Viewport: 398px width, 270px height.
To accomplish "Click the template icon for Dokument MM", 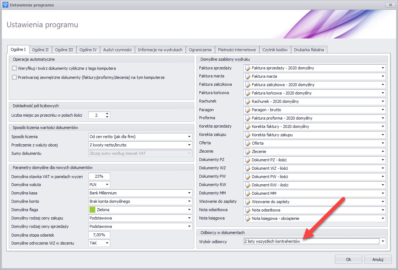I will pos(248,193).
